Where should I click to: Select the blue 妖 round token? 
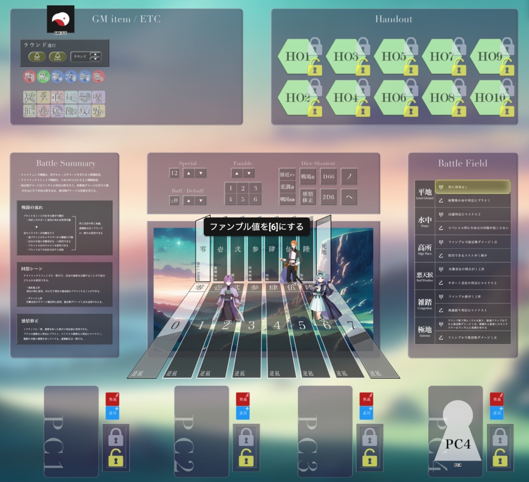85,77
